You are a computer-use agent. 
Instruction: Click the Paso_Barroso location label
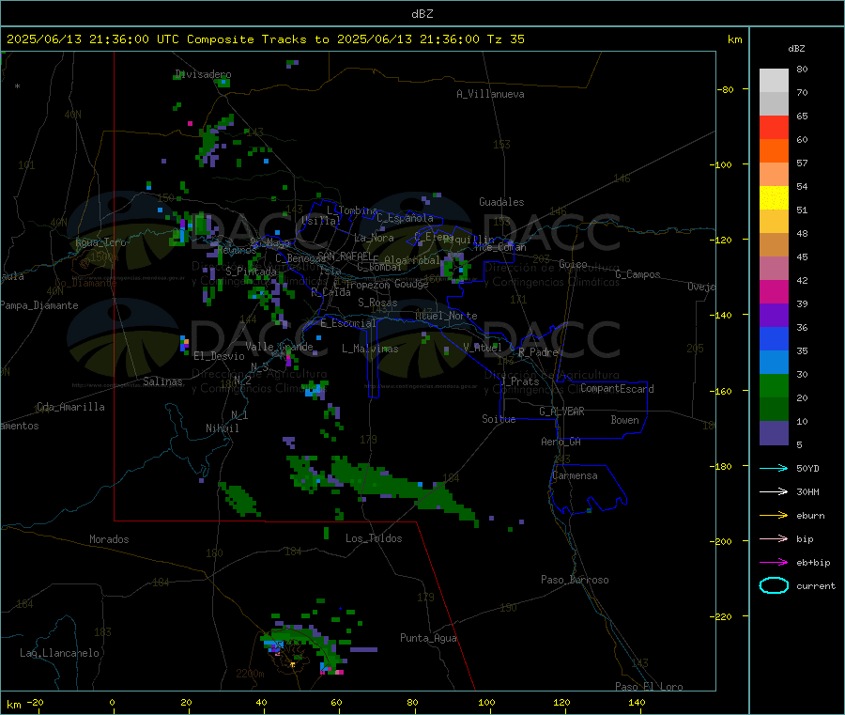575,580
